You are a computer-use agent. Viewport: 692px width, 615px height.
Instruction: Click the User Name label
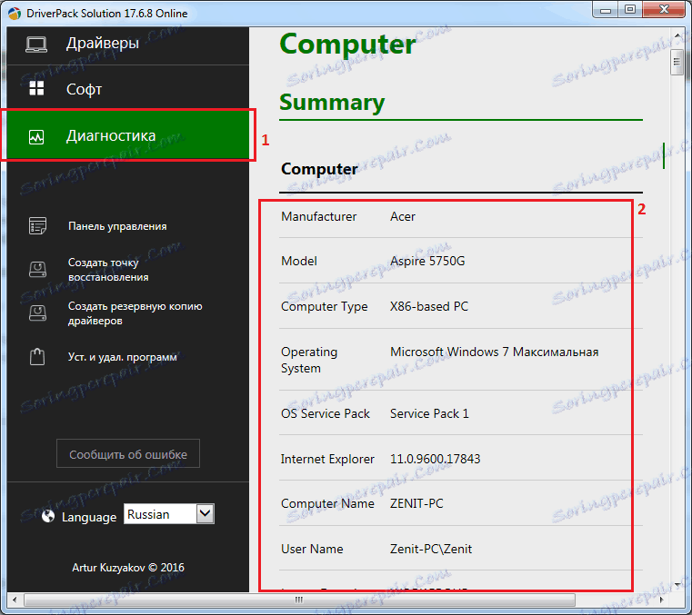[312, 549]
